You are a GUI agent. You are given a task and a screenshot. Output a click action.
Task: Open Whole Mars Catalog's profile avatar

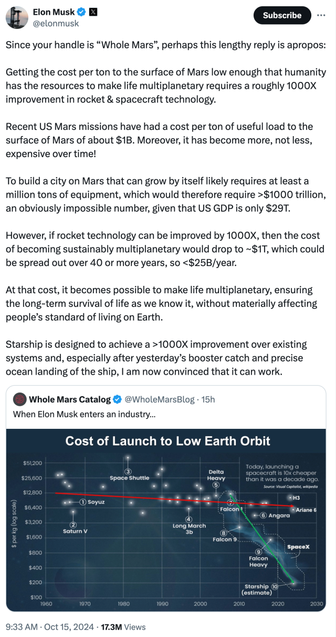click(19, 399)
